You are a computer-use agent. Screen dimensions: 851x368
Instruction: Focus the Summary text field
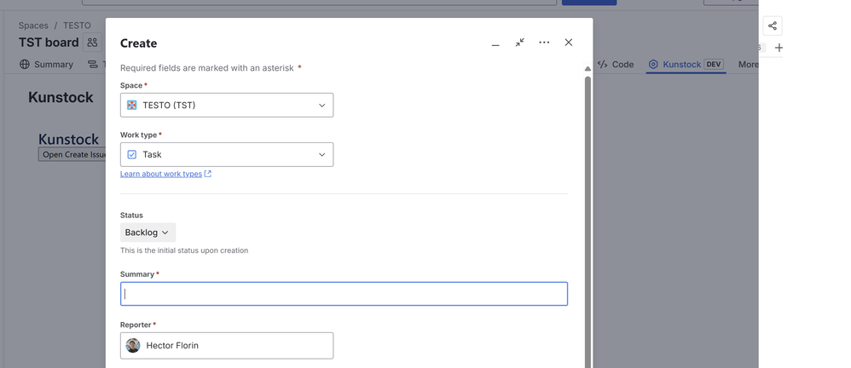[x=344, y=294]
